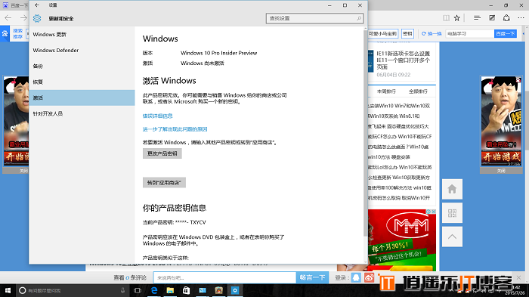Open Task View on the taskbar
529x297 pixels.
pyautogui.click(x=138, y=290)
